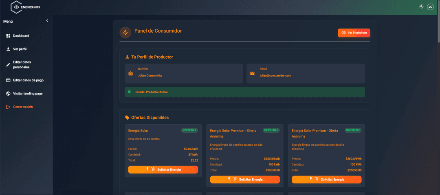Screen dimensions: 440x195
Task: Click Solicitar Energía on the Energía Solar card
Action: [x=163, y=169]
